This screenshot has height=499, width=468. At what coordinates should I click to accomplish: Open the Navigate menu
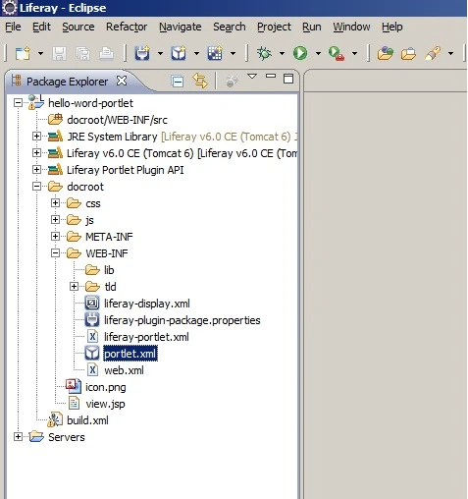pyautogui.click(x=181, y=27)
